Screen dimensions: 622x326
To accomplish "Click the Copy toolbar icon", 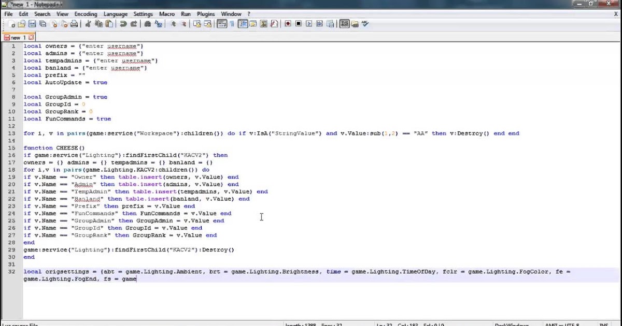I will (x=99, y=23).
